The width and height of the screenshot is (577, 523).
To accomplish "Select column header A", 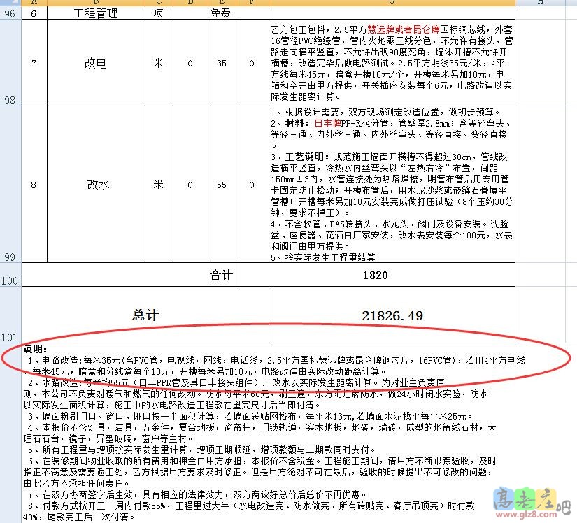I will [34, 4].
